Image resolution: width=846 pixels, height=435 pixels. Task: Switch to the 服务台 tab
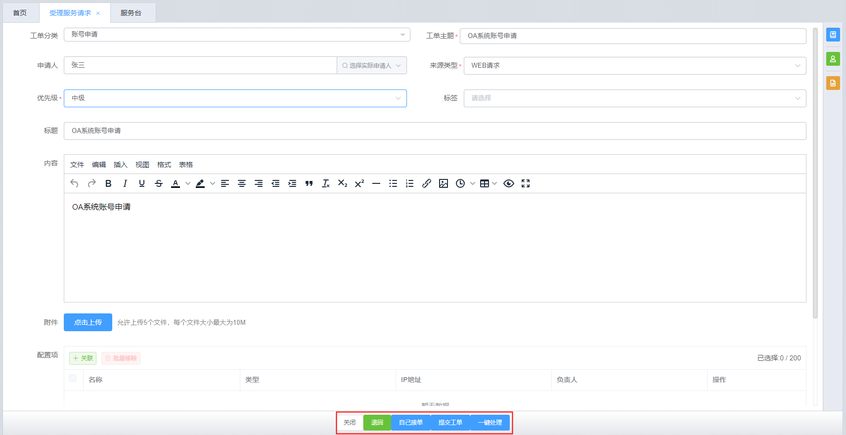pos(131,13)
